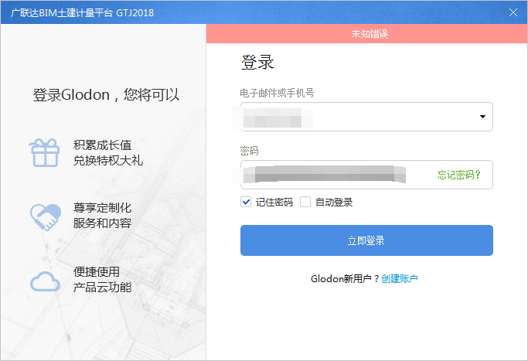The width and height of the screenshot is (528, 361).
Task: Click the 立即登录 button
Action: click(366, 240)
